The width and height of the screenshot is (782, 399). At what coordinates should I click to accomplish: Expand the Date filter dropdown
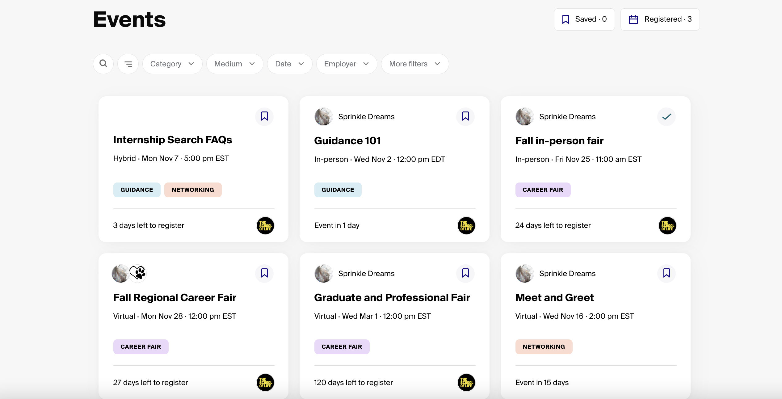pos(290,64)
